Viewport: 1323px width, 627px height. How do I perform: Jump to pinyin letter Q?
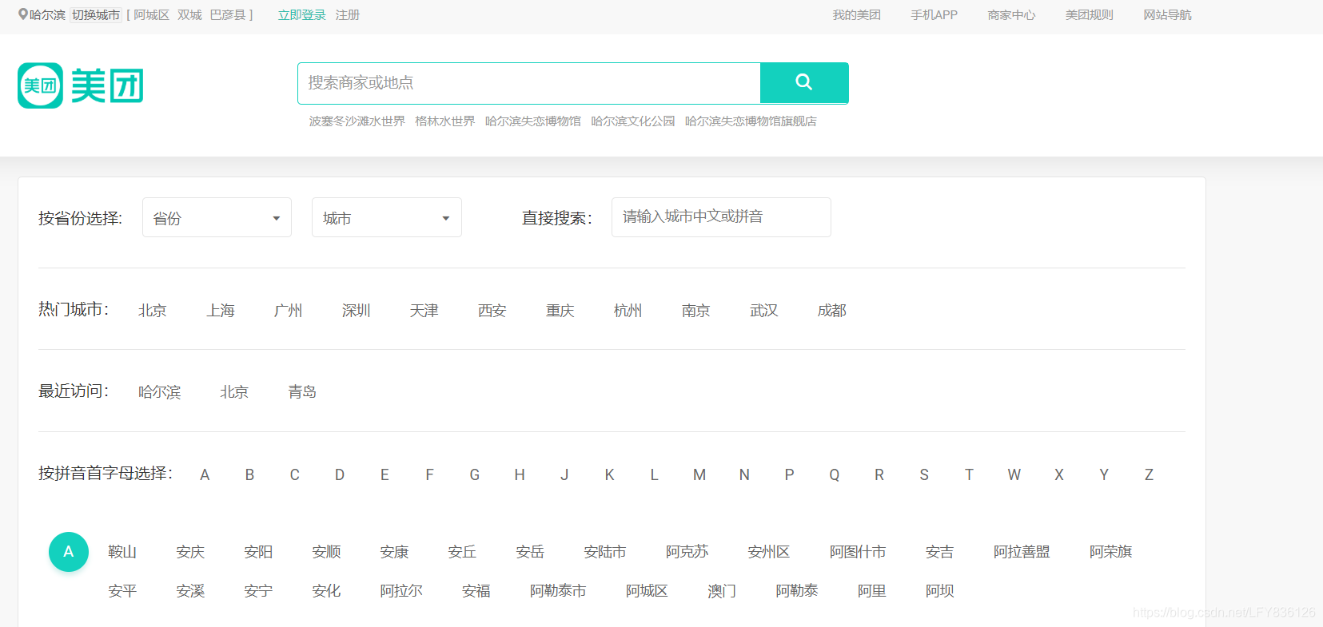tap(835, 474)
